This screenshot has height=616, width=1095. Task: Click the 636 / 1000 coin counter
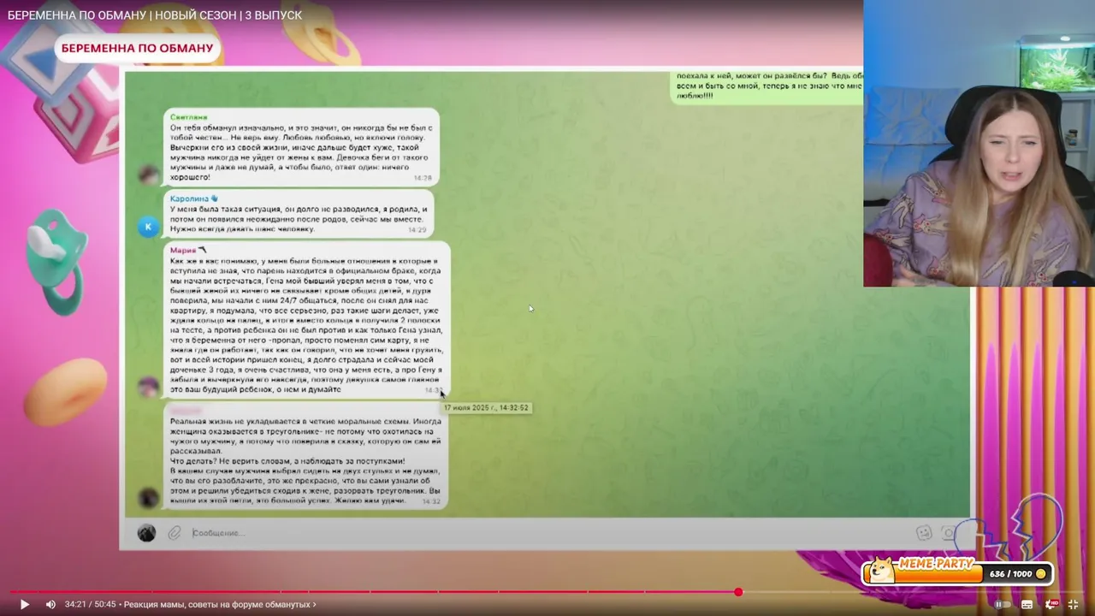[x=1018, y=573]
